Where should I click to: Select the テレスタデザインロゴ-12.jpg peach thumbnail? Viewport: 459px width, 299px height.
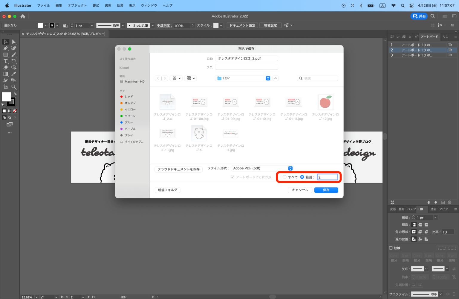(x=325, y=102)
